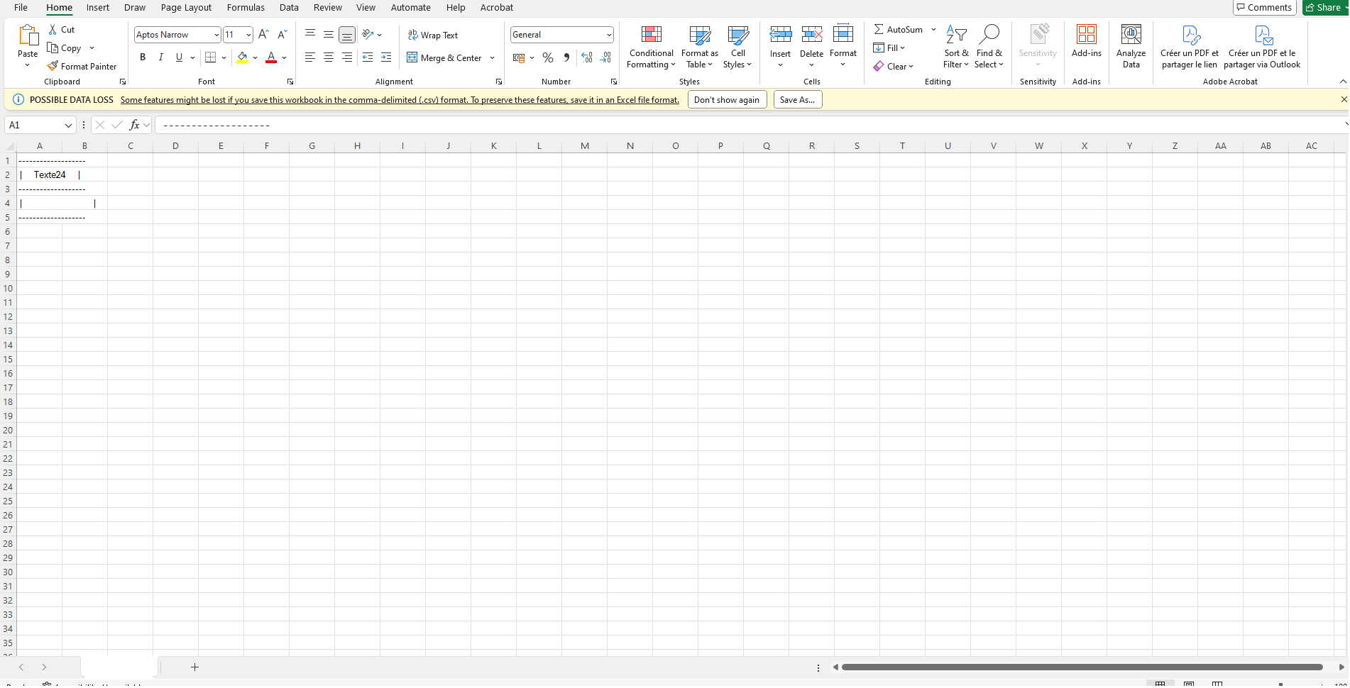Apply center horizontal alignment

click(329, 57)
